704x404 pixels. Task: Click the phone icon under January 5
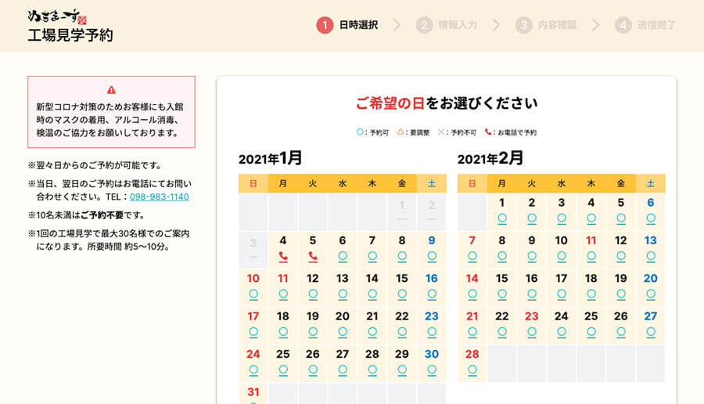(x=313, y=256)
